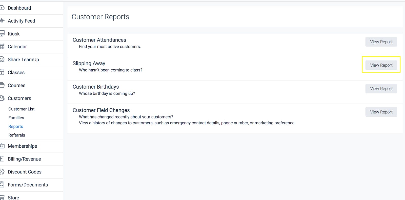This screenshot has width=405, height=200.
Task: Click the Customer Birthdays heading
Action: pos(96,87)
